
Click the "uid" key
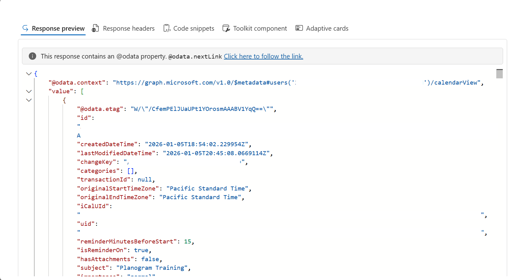86,224
